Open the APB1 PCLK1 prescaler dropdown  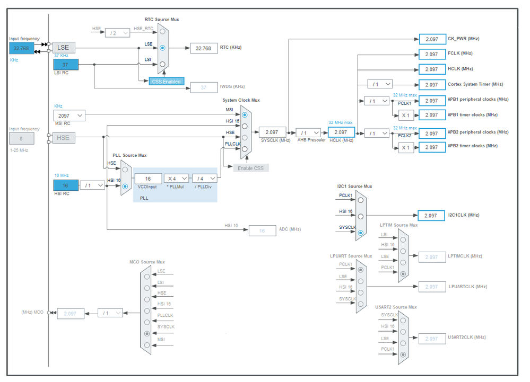pos(377,101)
